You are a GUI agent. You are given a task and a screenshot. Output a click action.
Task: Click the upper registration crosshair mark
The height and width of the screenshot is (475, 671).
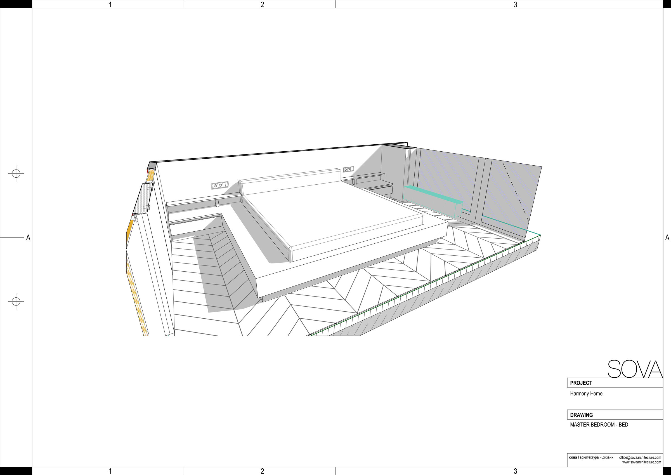[x=16, y=173]
